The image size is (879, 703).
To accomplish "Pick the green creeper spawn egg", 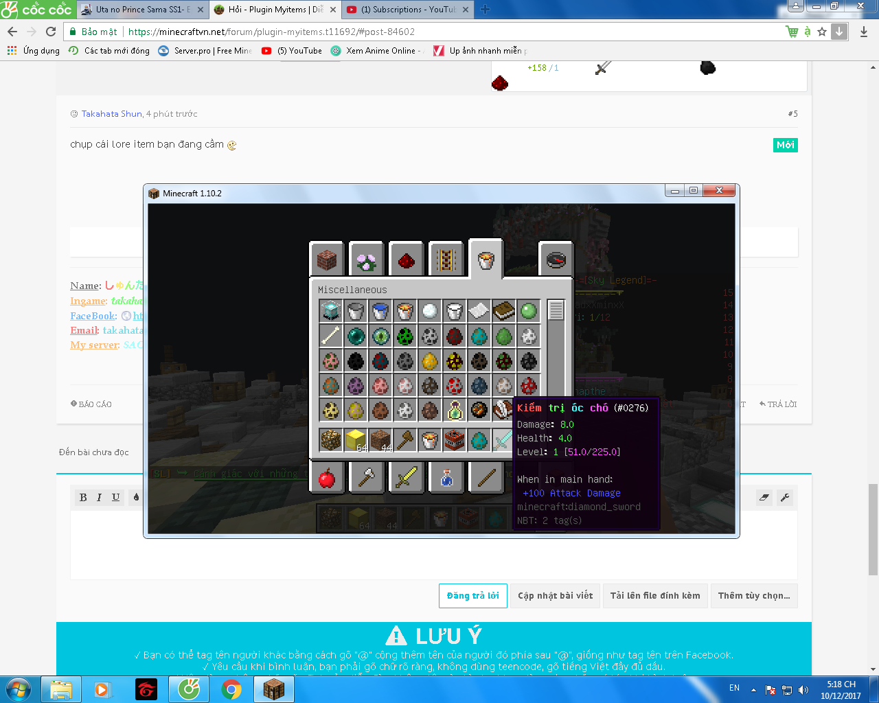I will pos(405,336).
